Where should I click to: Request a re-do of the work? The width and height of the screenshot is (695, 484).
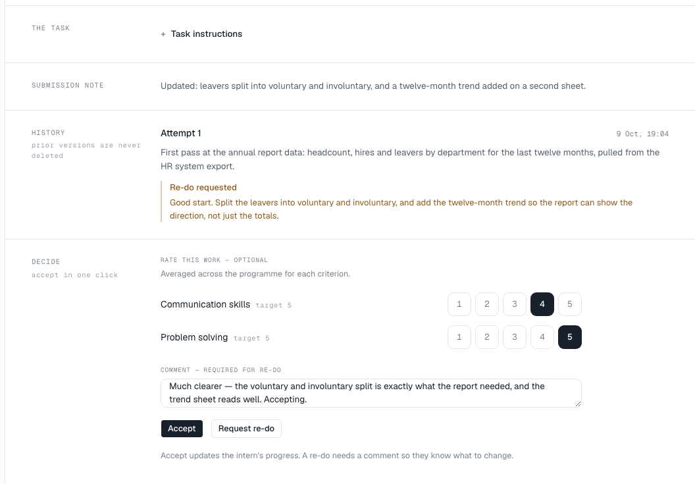(246, 429)
